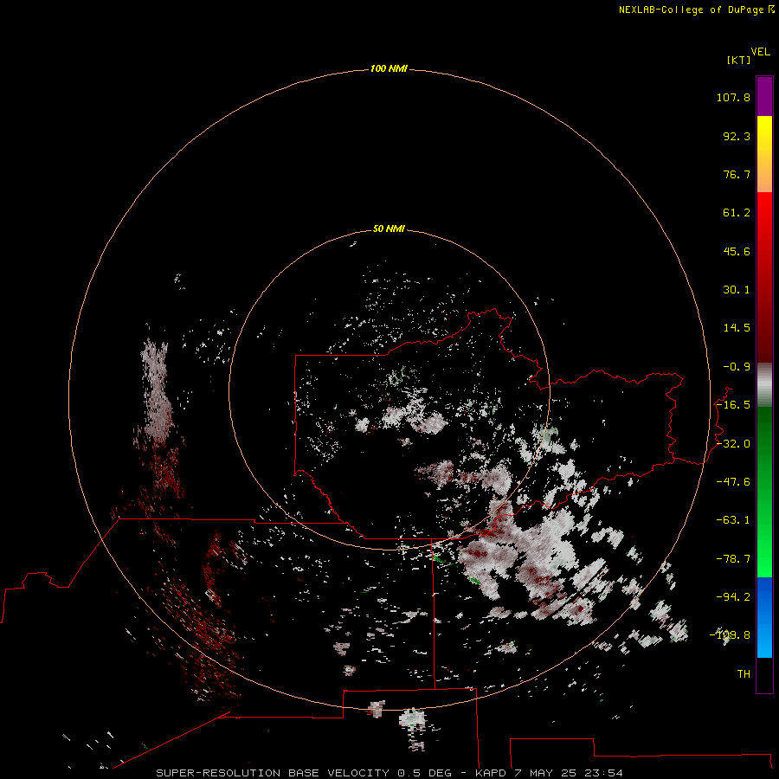Click the 107.8 velocity scale value

point(733,97)
